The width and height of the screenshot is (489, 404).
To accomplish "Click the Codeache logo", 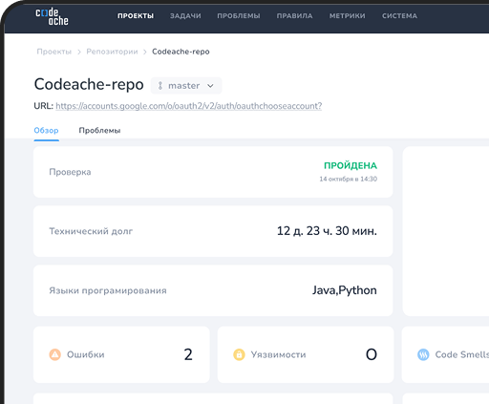I will 52,16.
